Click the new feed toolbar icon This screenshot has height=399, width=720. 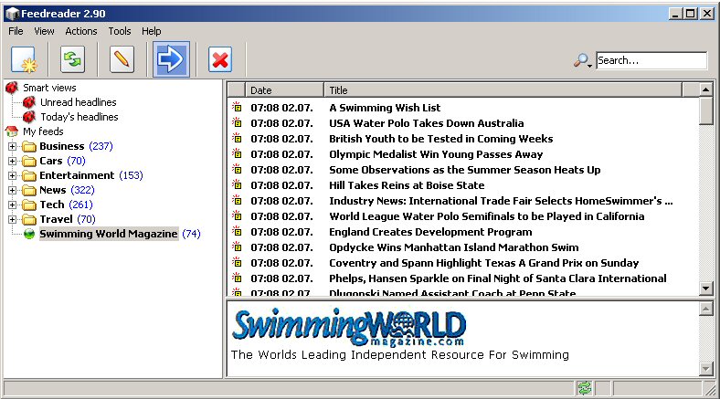(23, 60)
